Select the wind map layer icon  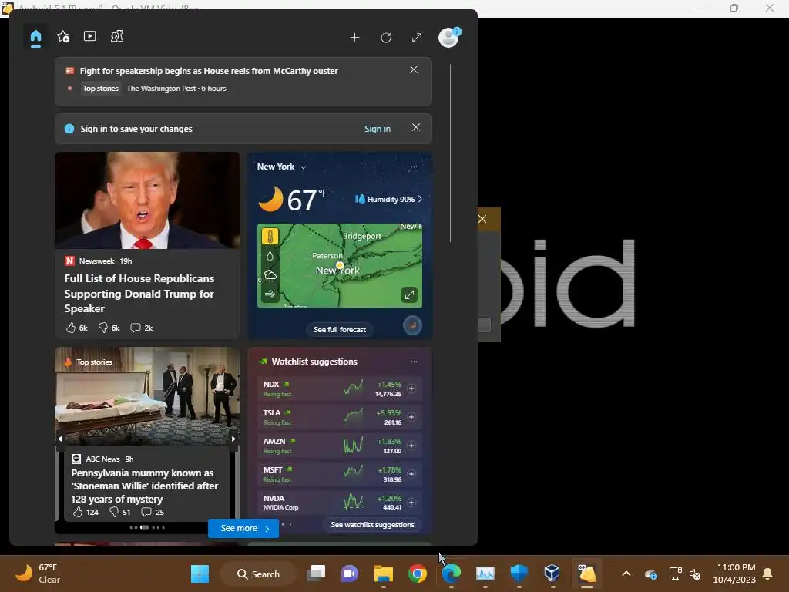point(270,294)
